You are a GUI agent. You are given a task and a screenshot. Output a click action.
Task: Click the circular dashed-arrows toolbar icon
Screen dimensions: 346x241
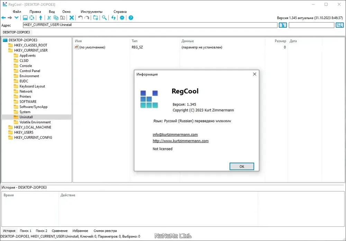(32, 18)
